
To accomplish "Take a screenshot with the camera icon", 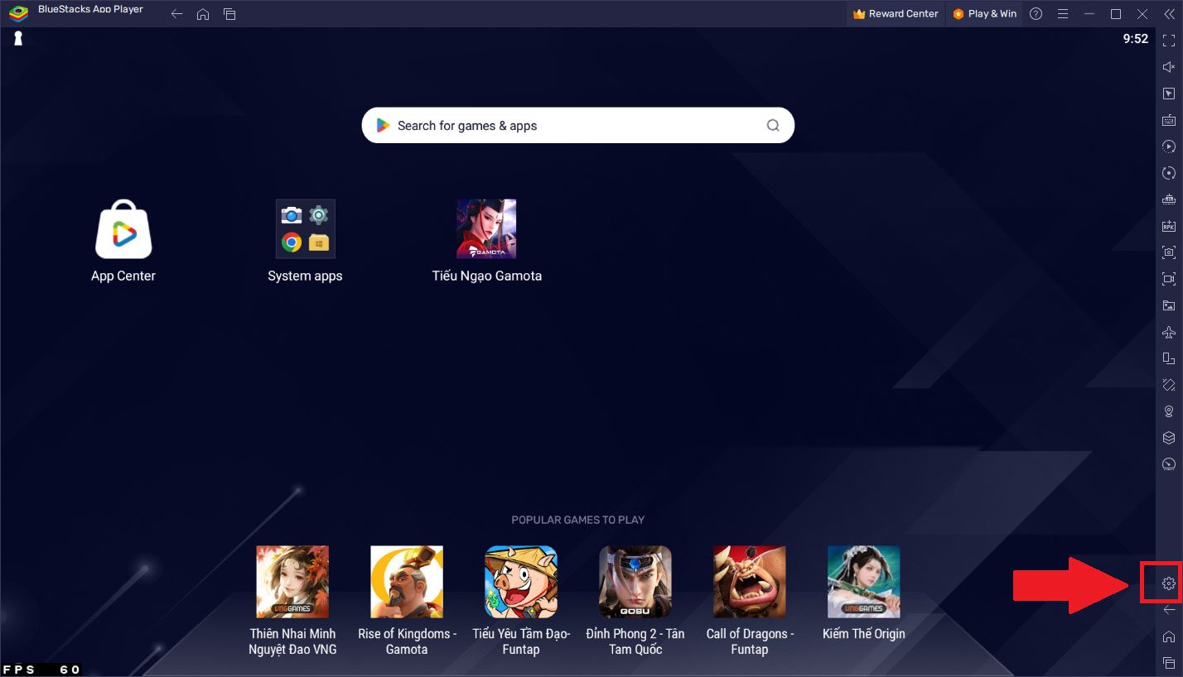I will [x=1168, y=252].
